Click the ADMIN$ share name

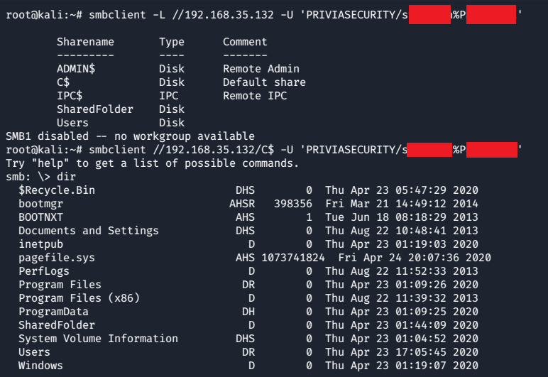click(76, 69)
